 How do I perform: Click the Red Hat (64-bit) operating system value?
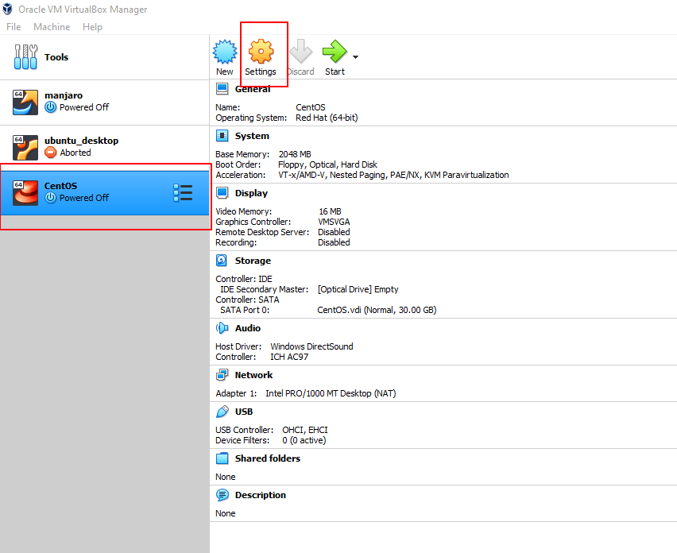(327, 118)
